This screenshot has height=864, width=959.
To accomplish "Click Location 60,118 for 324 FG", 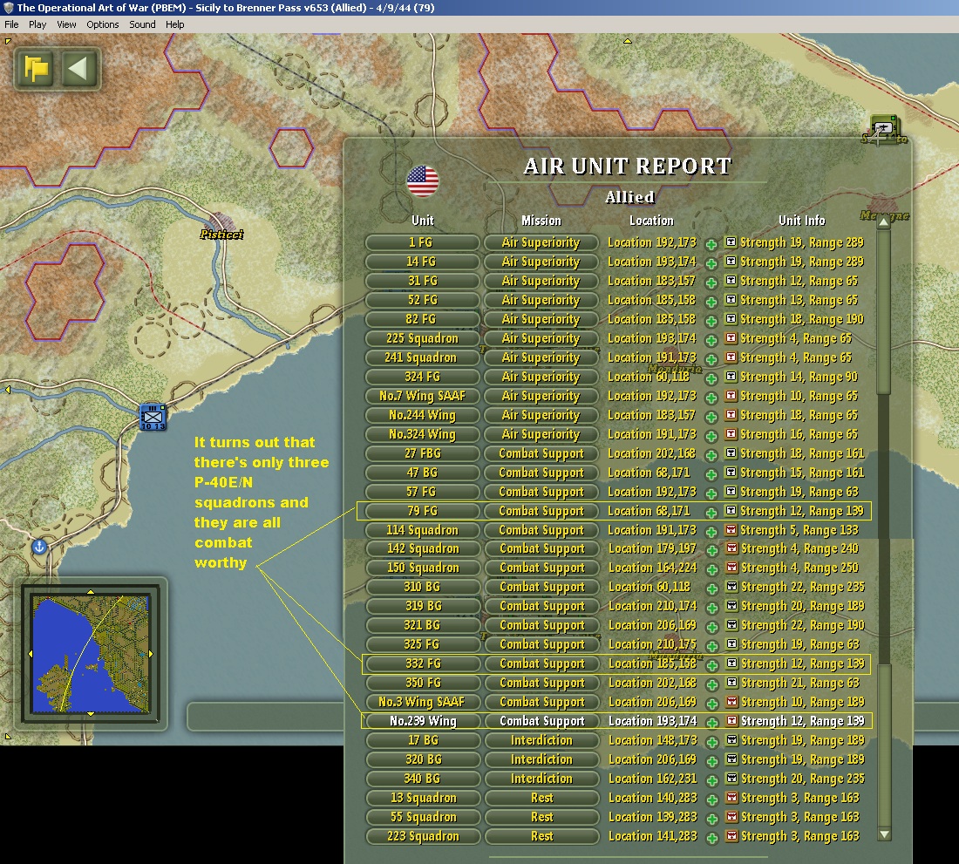I will point(649,377).
